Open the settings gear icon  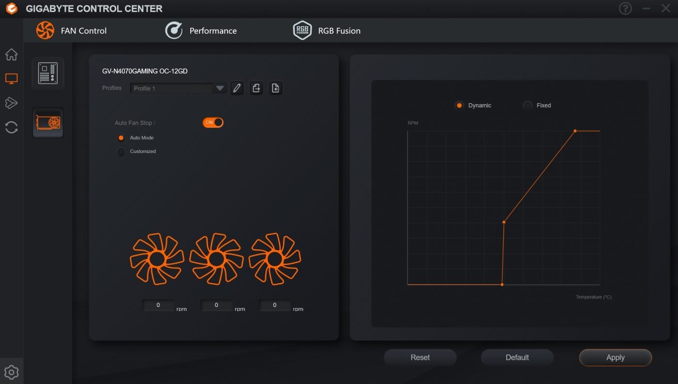click(11, 372)
